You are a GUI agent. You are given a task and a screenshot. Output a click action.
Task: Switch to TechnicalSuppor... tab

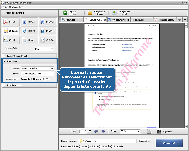[165, 20]
